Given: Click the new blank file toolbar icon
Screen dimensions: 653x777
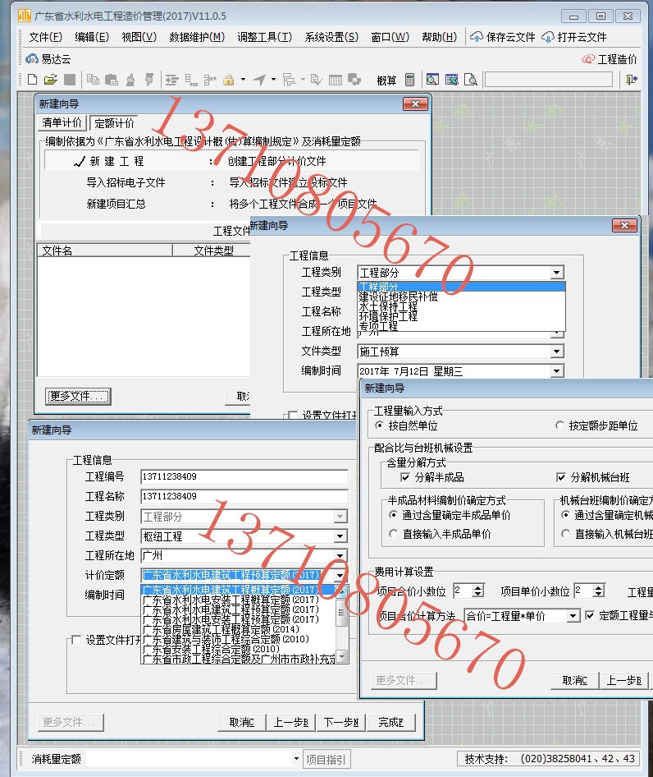Looking at the screenshot, I should tap(33, 80).
